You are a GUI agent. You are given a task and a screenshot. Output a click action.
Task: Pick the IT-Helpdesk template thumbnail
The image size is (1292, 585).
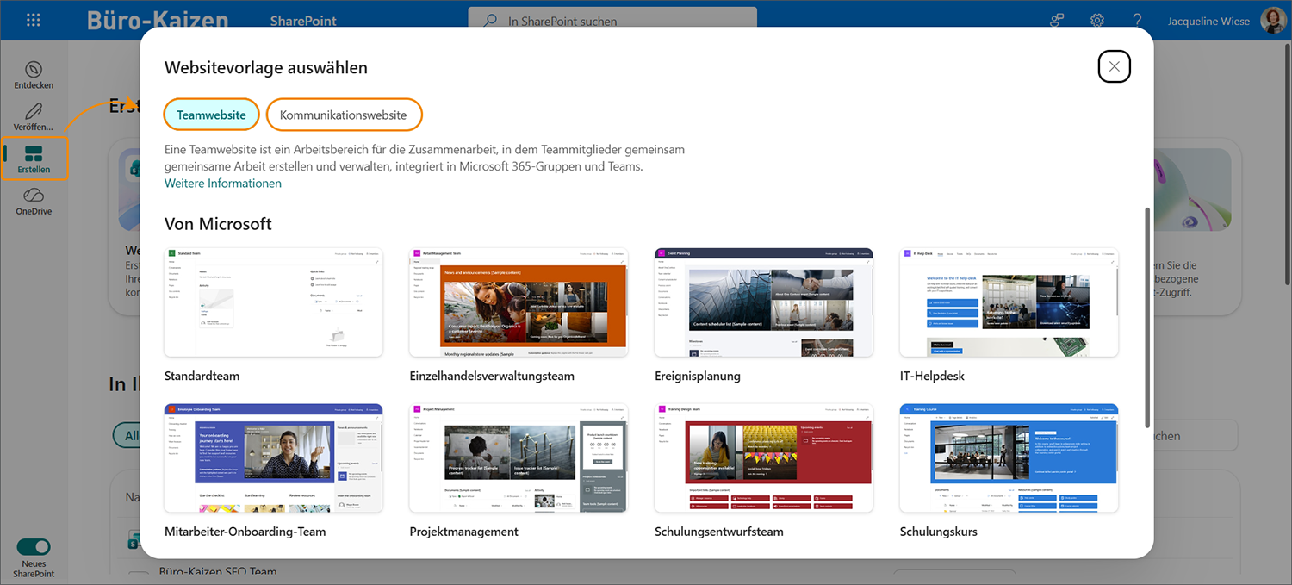(x=1009, y=302)
